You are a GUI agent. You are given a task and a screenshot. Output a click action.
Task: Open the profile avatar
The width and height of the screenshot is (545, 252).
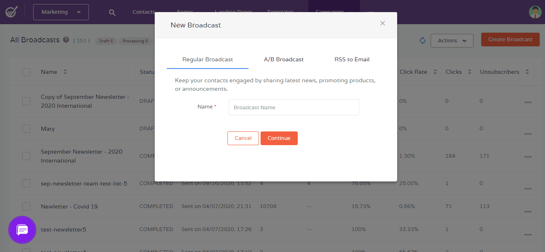pyautogui.click(x=535, y=12)
